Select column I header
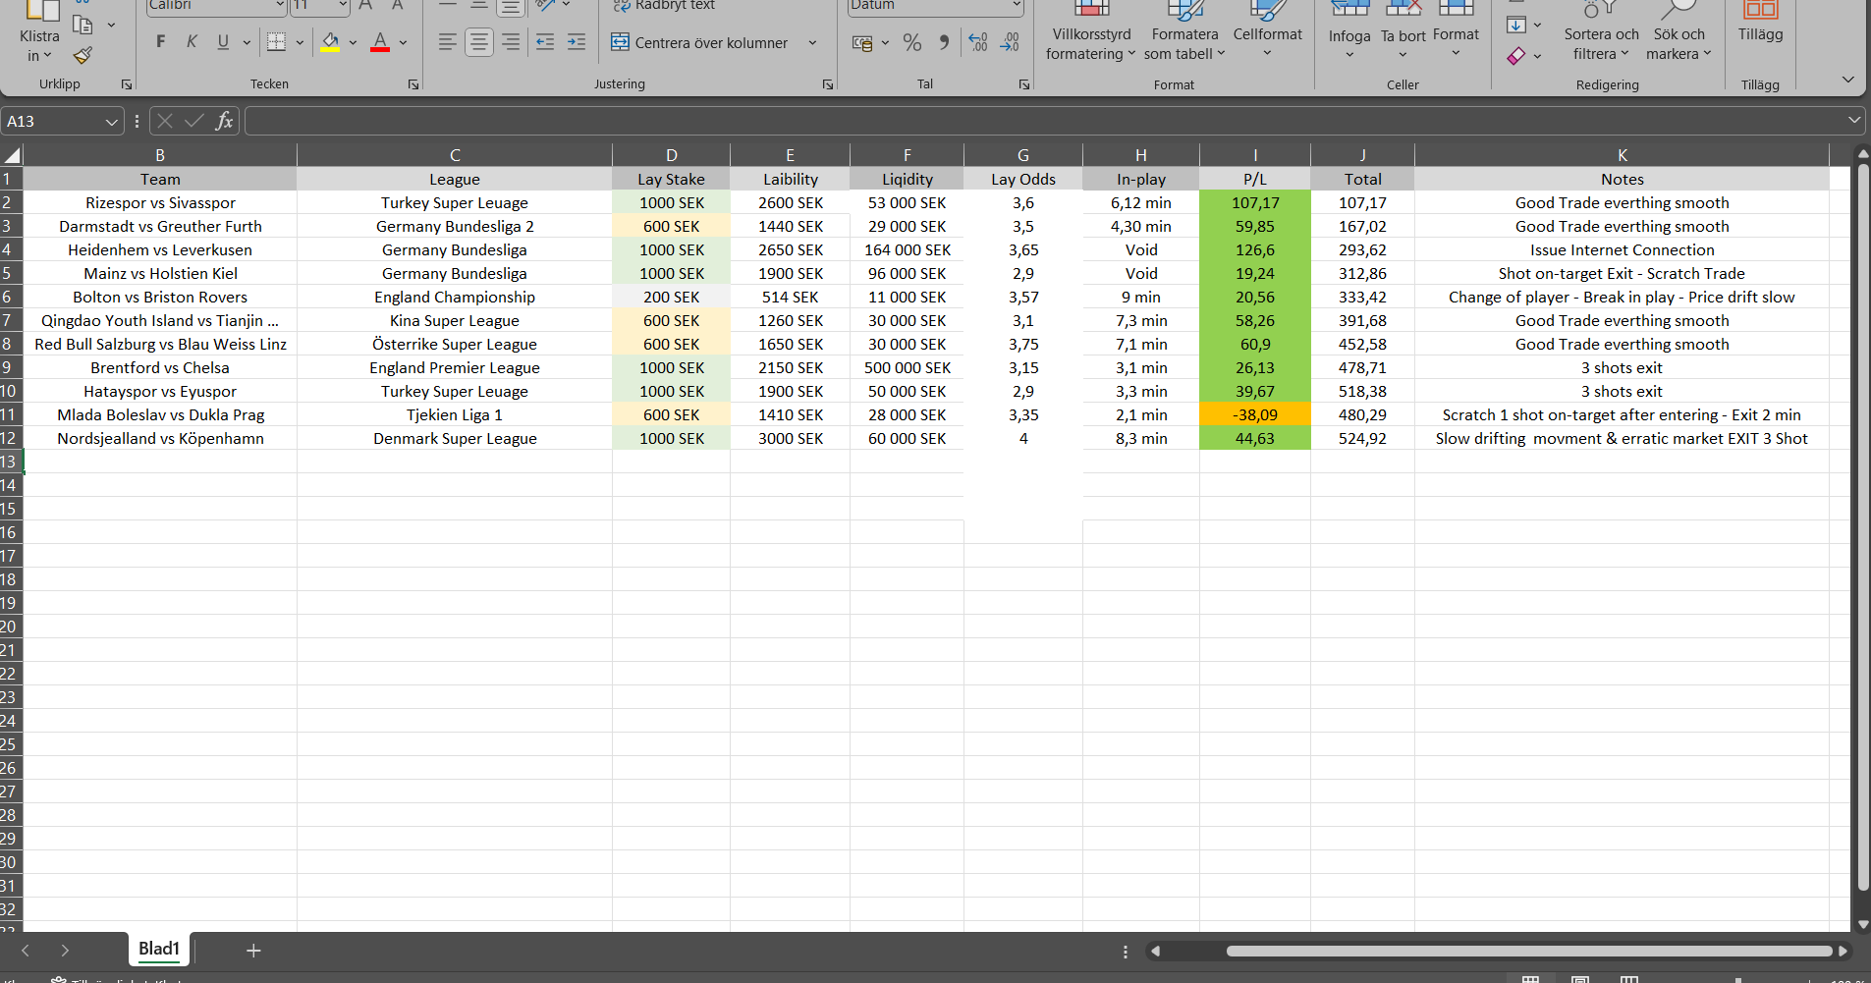1871x983 pixels. tap(1255, 155)
